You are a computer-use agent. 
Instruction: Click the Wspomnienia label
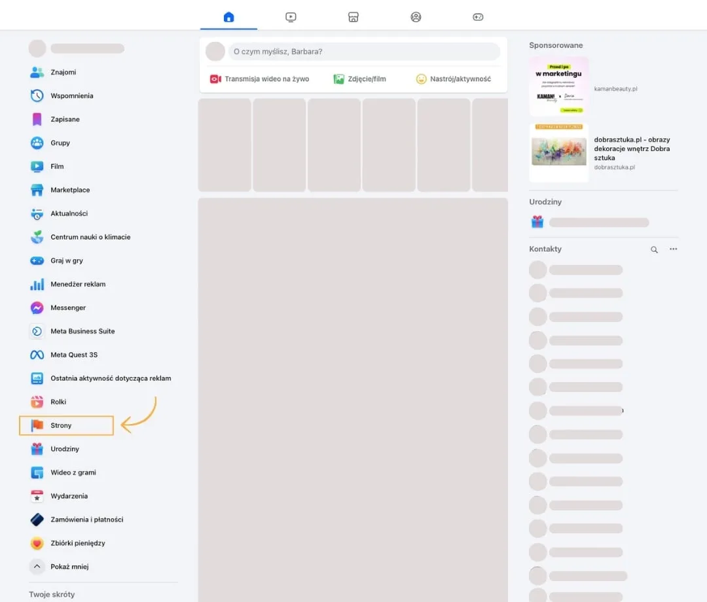click(x=72, y=96)
